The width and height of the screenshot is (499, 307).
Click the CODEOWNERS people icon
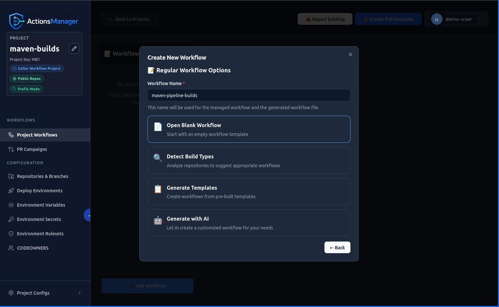coord(11,248)
